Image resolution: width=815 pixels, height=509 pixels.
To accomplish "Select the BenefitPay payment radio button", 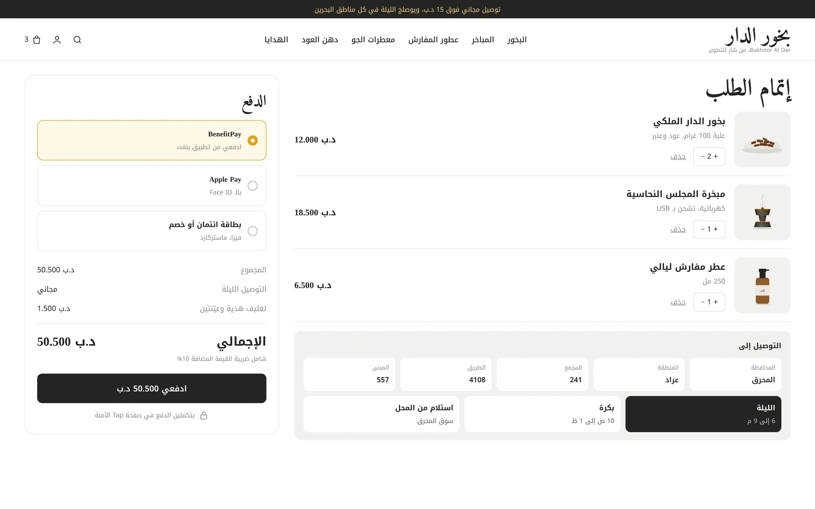I will point(253,140).
